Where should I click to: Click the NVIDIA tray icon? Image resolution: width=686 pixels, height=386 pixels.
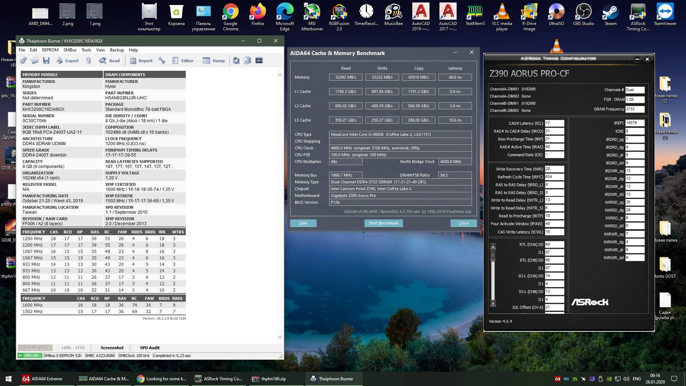click(609, 379)
